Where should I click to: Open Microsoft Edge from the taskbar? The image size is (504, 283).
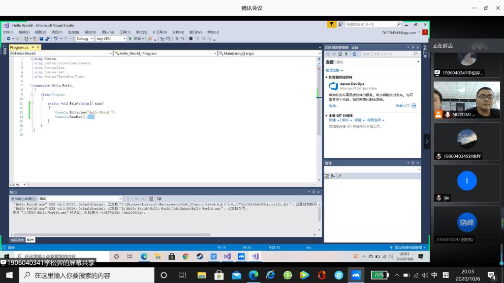[x=253, y=275]
